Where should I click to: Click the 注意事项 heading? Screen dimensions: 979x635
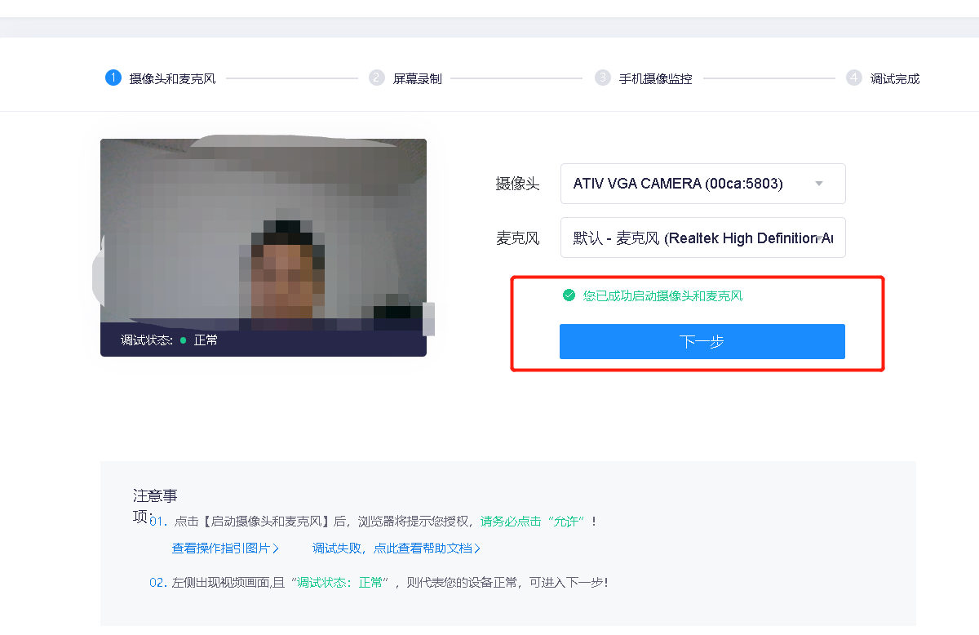pos(155,506)
